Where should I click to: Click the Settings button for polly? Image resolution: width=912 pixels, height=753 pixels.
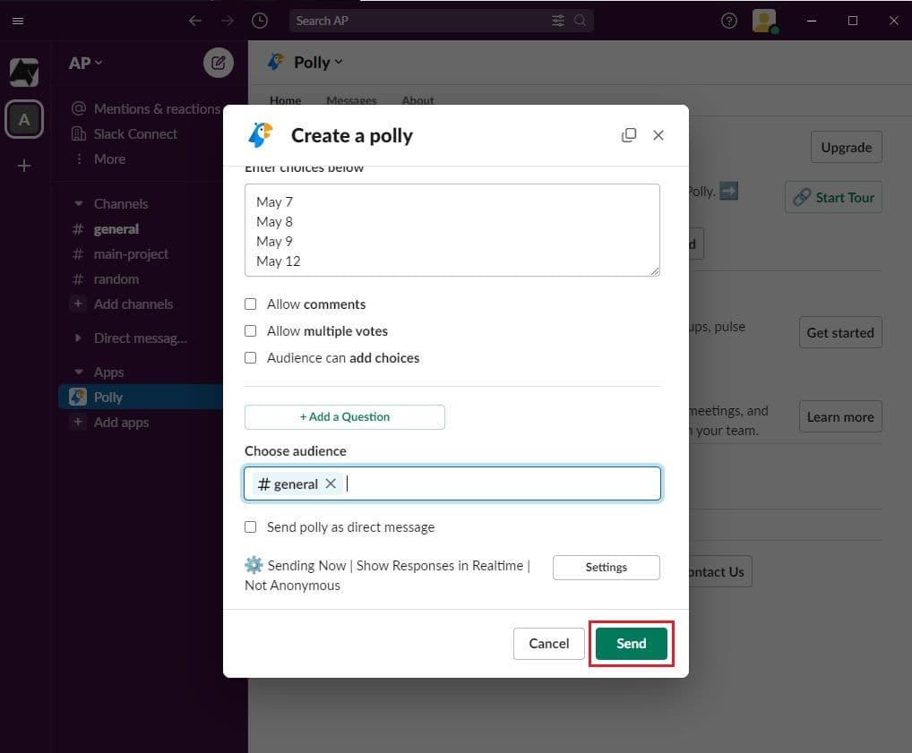coord(606,568)
